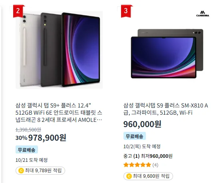Click the gold coin icon beside 9,789원 적립
Viewport: 223px width, 183px height.
click(21, 171)
